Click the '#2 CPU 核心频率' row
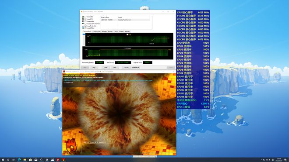 [193, 19]
